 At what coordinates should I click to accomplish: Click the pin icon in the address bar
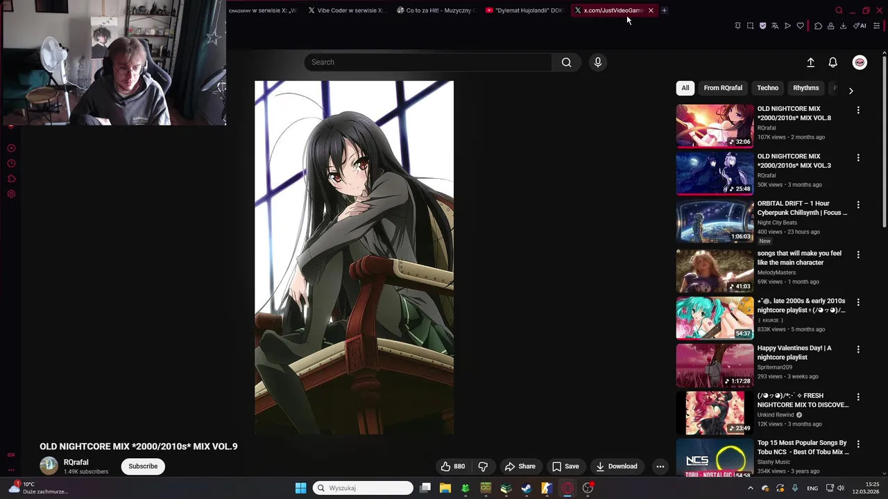tap(737, 26)
